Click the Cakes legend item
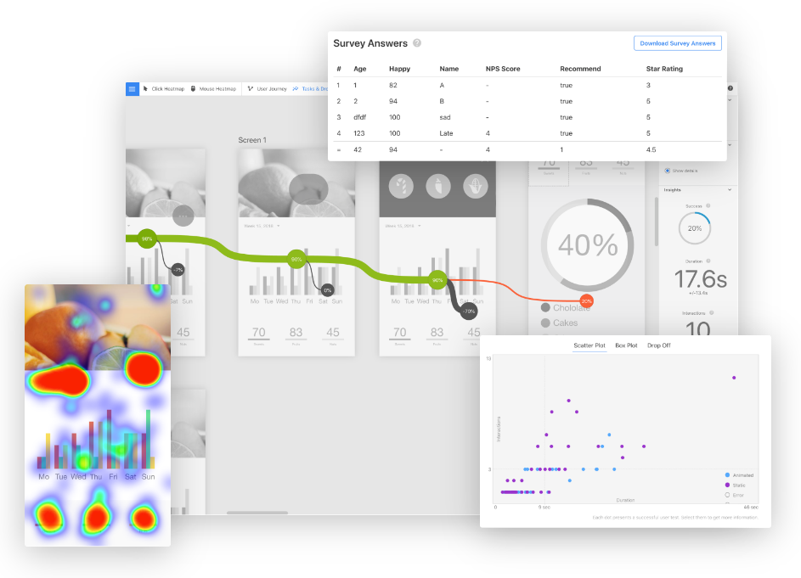The image size is (801, 578). coord(560,323)
